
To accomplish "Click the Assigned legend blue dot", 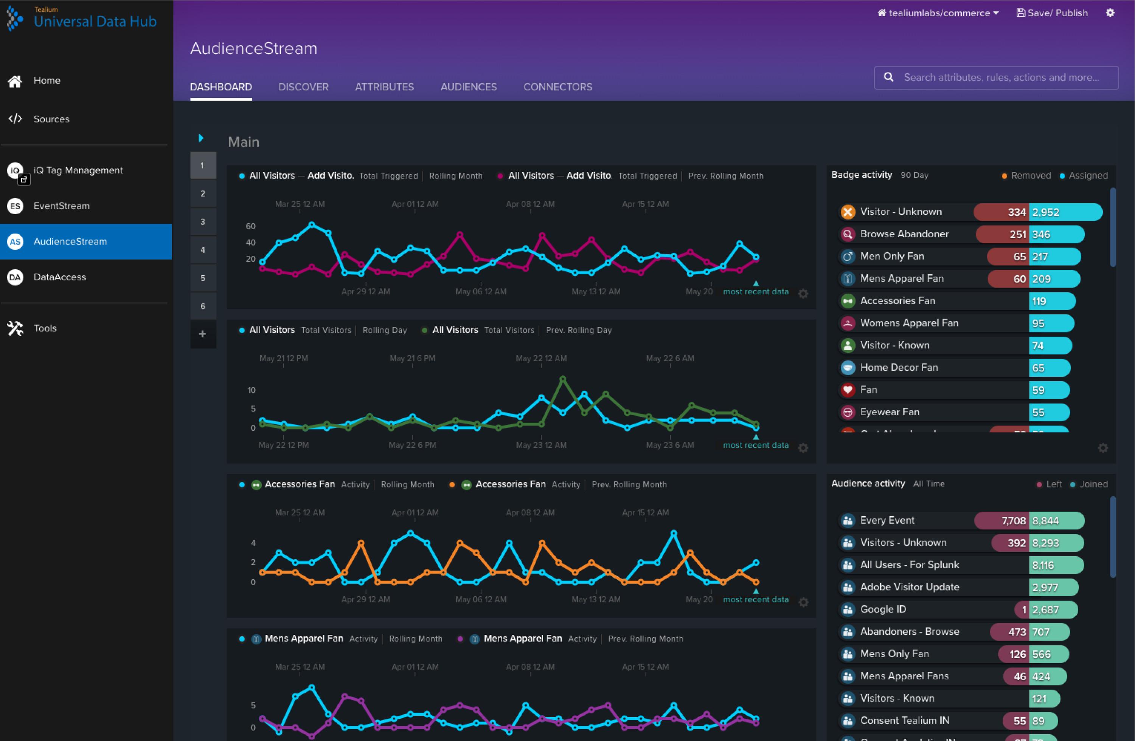I will pos(1062,176).
